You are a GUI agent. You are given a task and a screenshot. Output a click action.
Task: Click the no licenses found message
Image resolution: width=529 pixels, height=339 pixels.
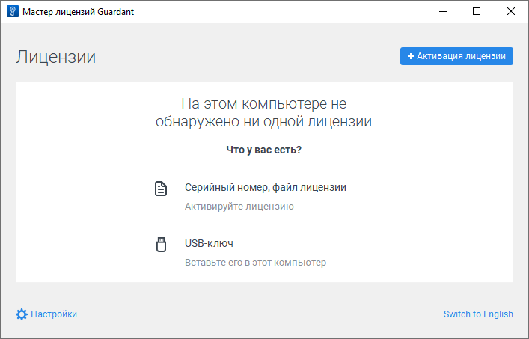coord(264,112)
